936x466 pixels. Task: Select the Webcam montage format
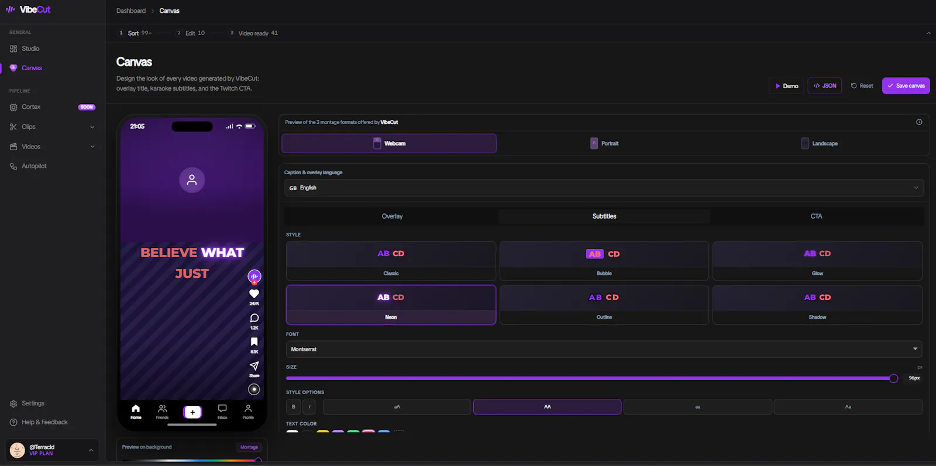point(389,143)
